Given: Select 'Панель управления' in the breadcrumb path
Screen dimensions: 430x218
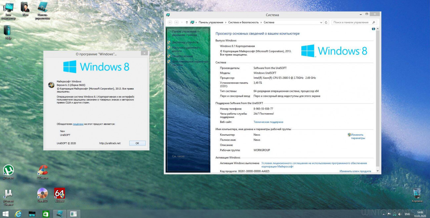Looking at the screenshot, I should pyautogui.click(x=211, y=22).
